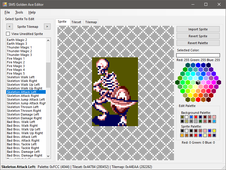Image resolution: width=226 pixels, height=170 pixels.
Task: Pick the white swatch in Sprite Palette
Action: tap(187, 131)
